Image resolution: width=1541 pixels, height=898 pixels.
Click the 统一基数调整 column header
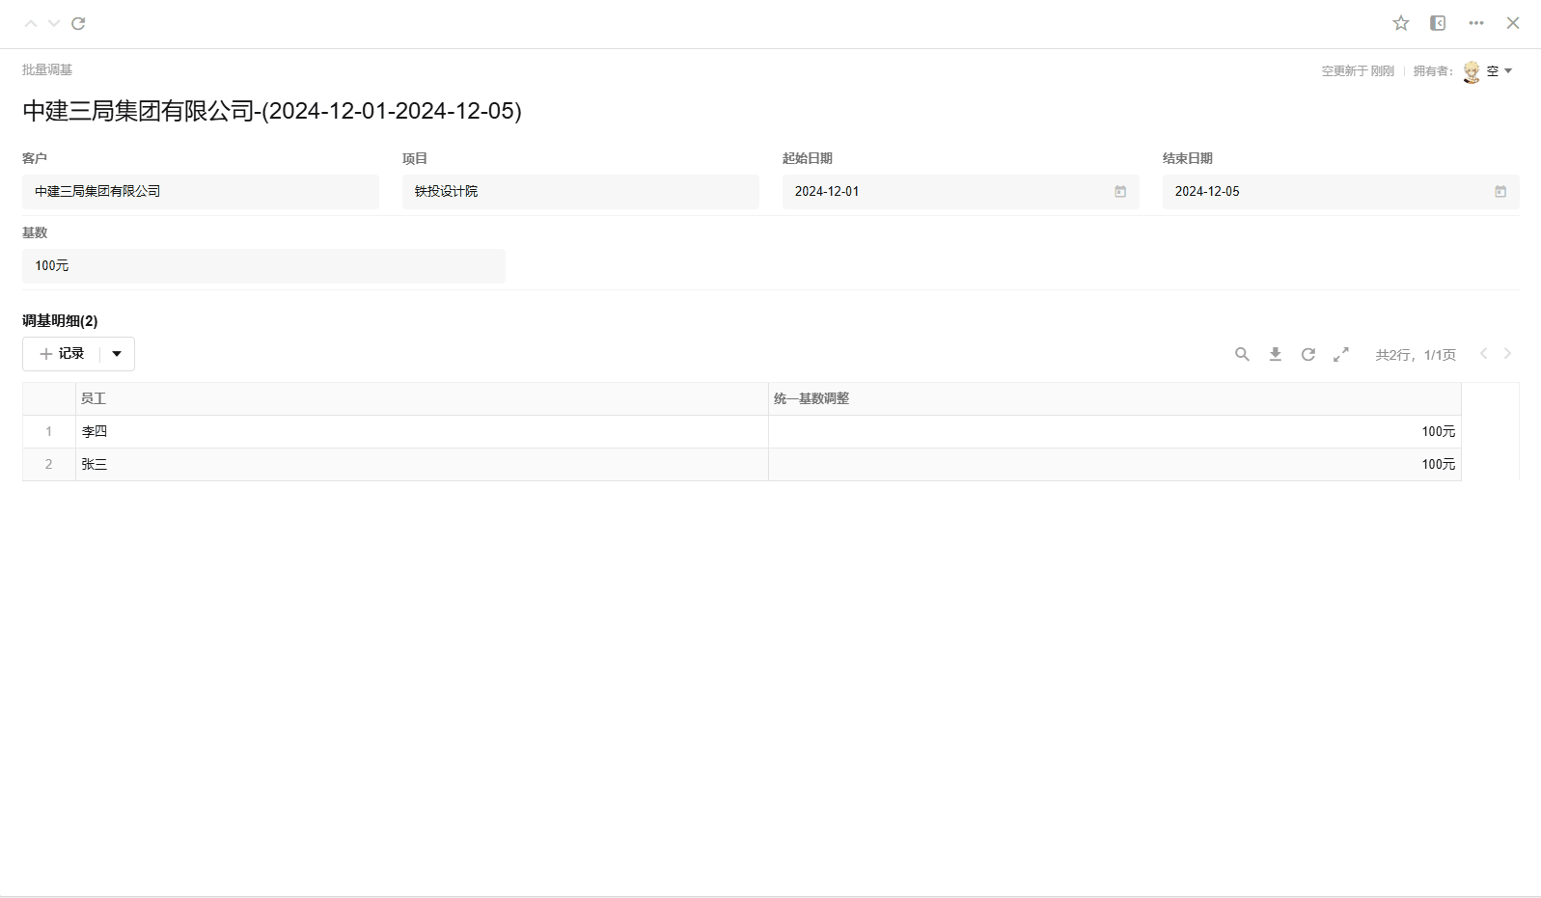[1114, 399]
